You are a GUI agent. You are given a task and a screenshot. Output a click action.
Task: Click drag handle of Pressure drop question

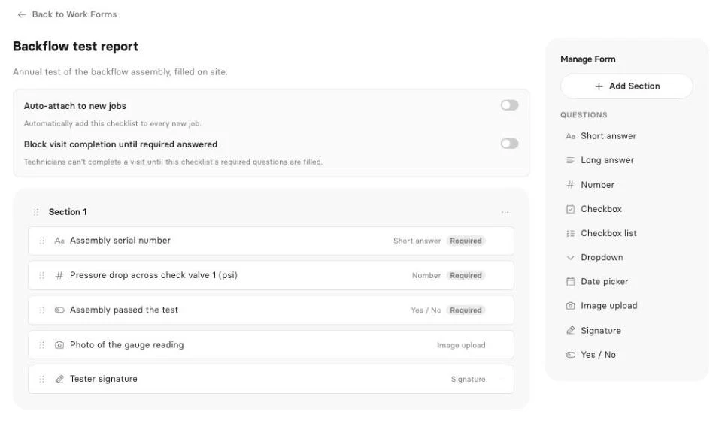42,276
